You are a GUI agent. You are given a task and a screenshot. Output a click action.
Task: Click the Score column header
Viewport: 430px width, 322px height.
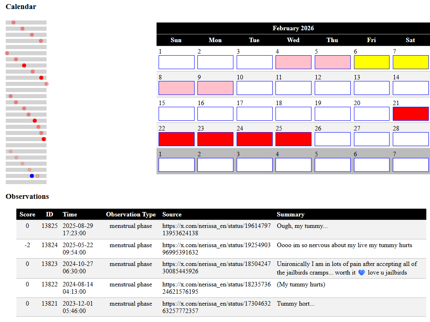click(x=27, y=214)
